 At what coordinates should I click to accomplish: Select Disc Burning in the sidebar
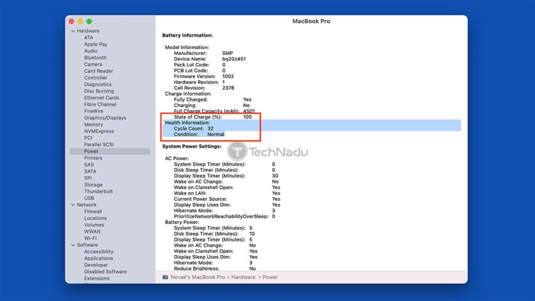click(99, 91)
